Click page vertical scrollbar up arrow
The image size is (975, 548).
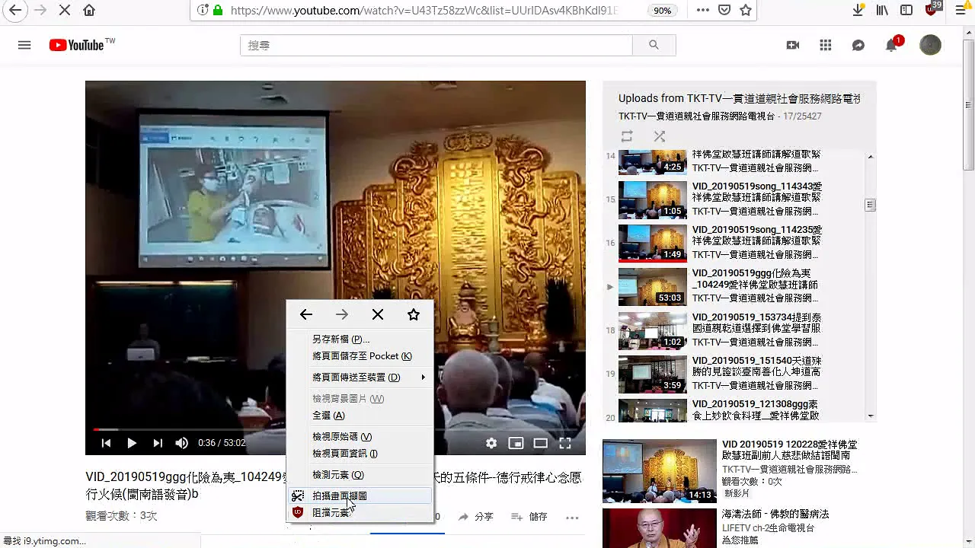click(969, 31)
